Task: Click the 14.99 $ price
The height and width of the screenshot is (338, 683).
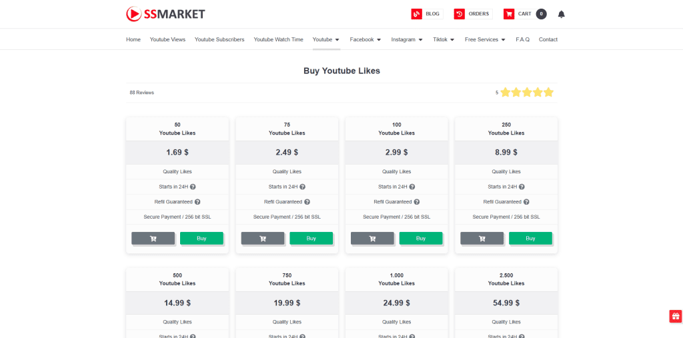Action: pos(177,303)
